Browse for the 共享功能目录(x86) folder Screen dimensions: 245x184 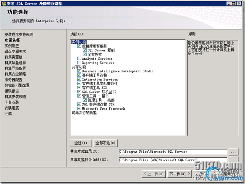pyautogui.click(x=233, y=160)
